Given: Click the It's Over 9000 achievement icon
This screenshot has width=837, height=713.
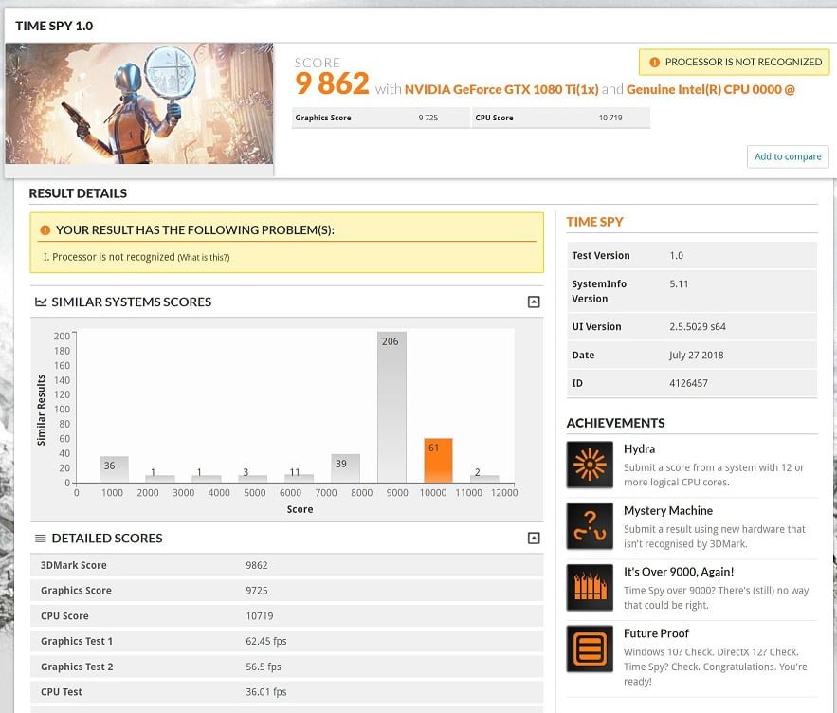Looking at the screenshot, I should [x=590, y=588].
